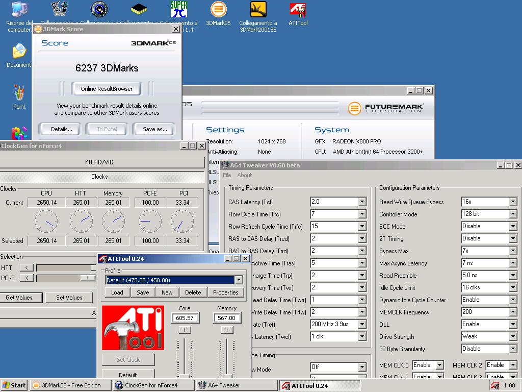Click the Online ResultBrowser button
Image resolution: width=522 pixels, height=392 pixels.
click(x=106, y=89)
